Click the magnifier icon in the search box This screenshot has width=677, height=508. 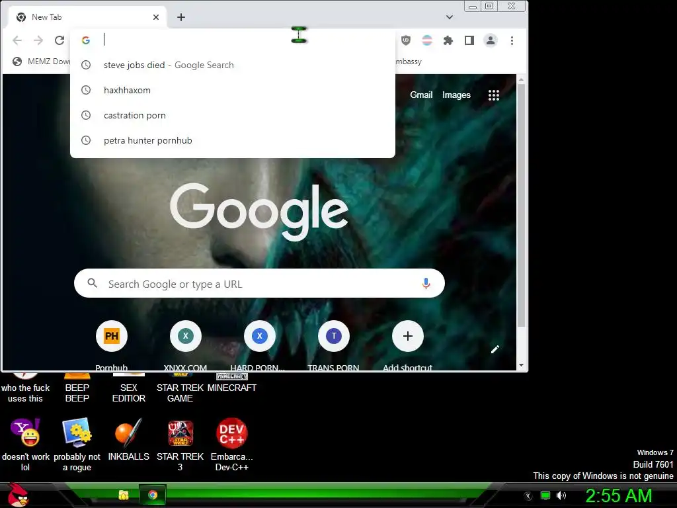coord(92,283)
